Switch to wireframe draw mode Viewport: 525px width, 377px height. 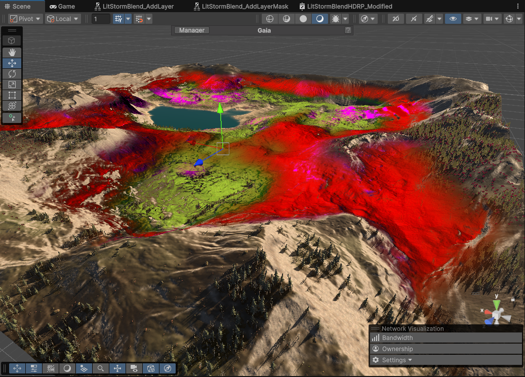pyautogui.click(x=270, y=19)
